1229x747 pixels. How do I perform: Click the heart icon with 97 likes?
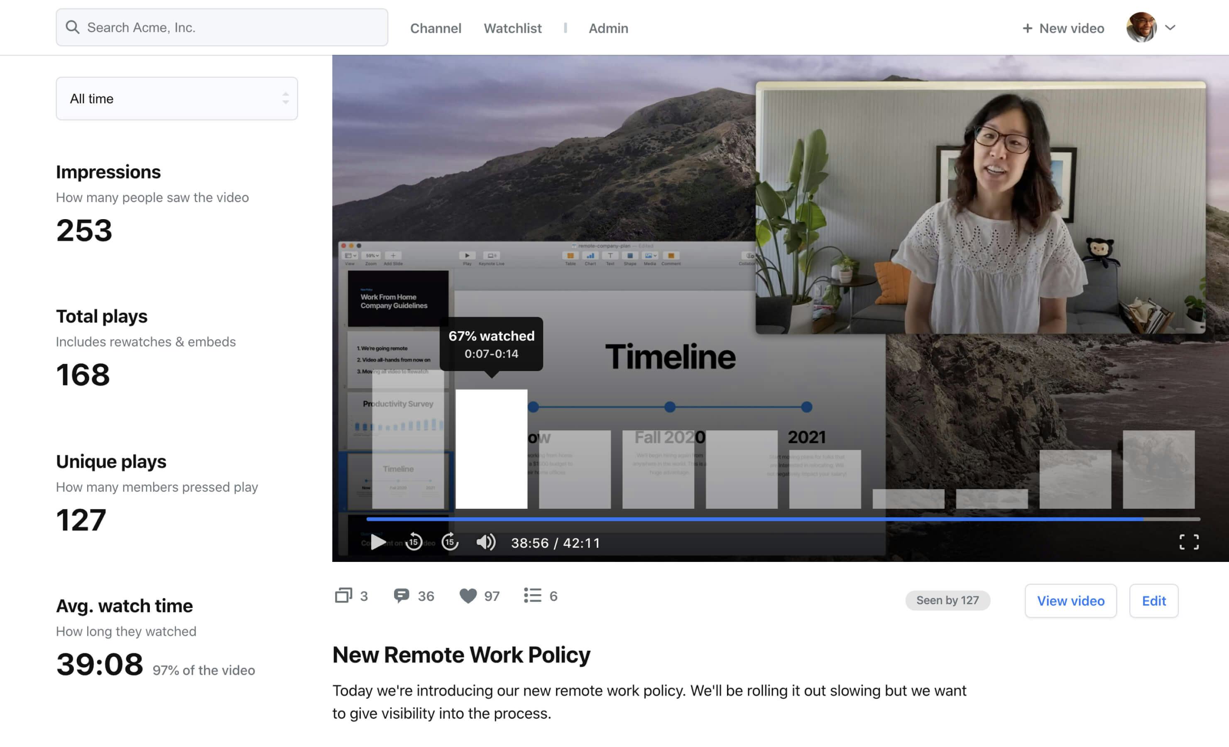[x=468, y=596]
